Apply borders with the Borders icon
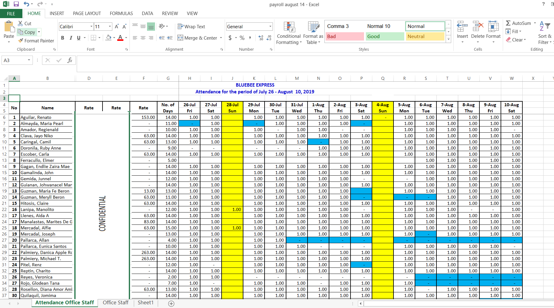The height and width of the screenshot is (308, 554). point(94,38)
